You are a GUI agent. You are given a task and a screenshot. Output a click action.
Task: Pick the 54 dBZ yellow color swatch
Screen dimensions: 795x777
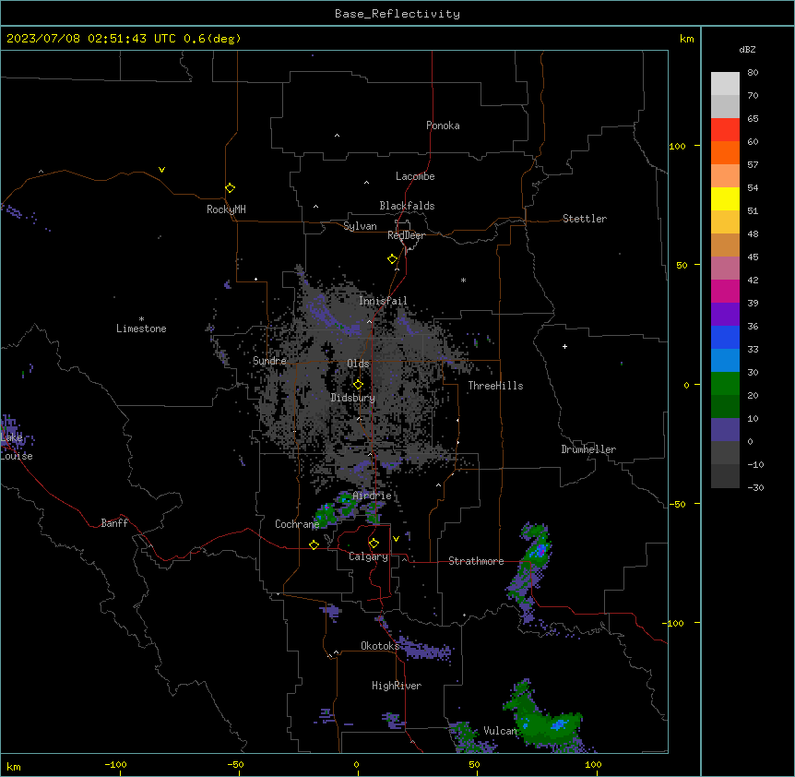click(725, 198)
